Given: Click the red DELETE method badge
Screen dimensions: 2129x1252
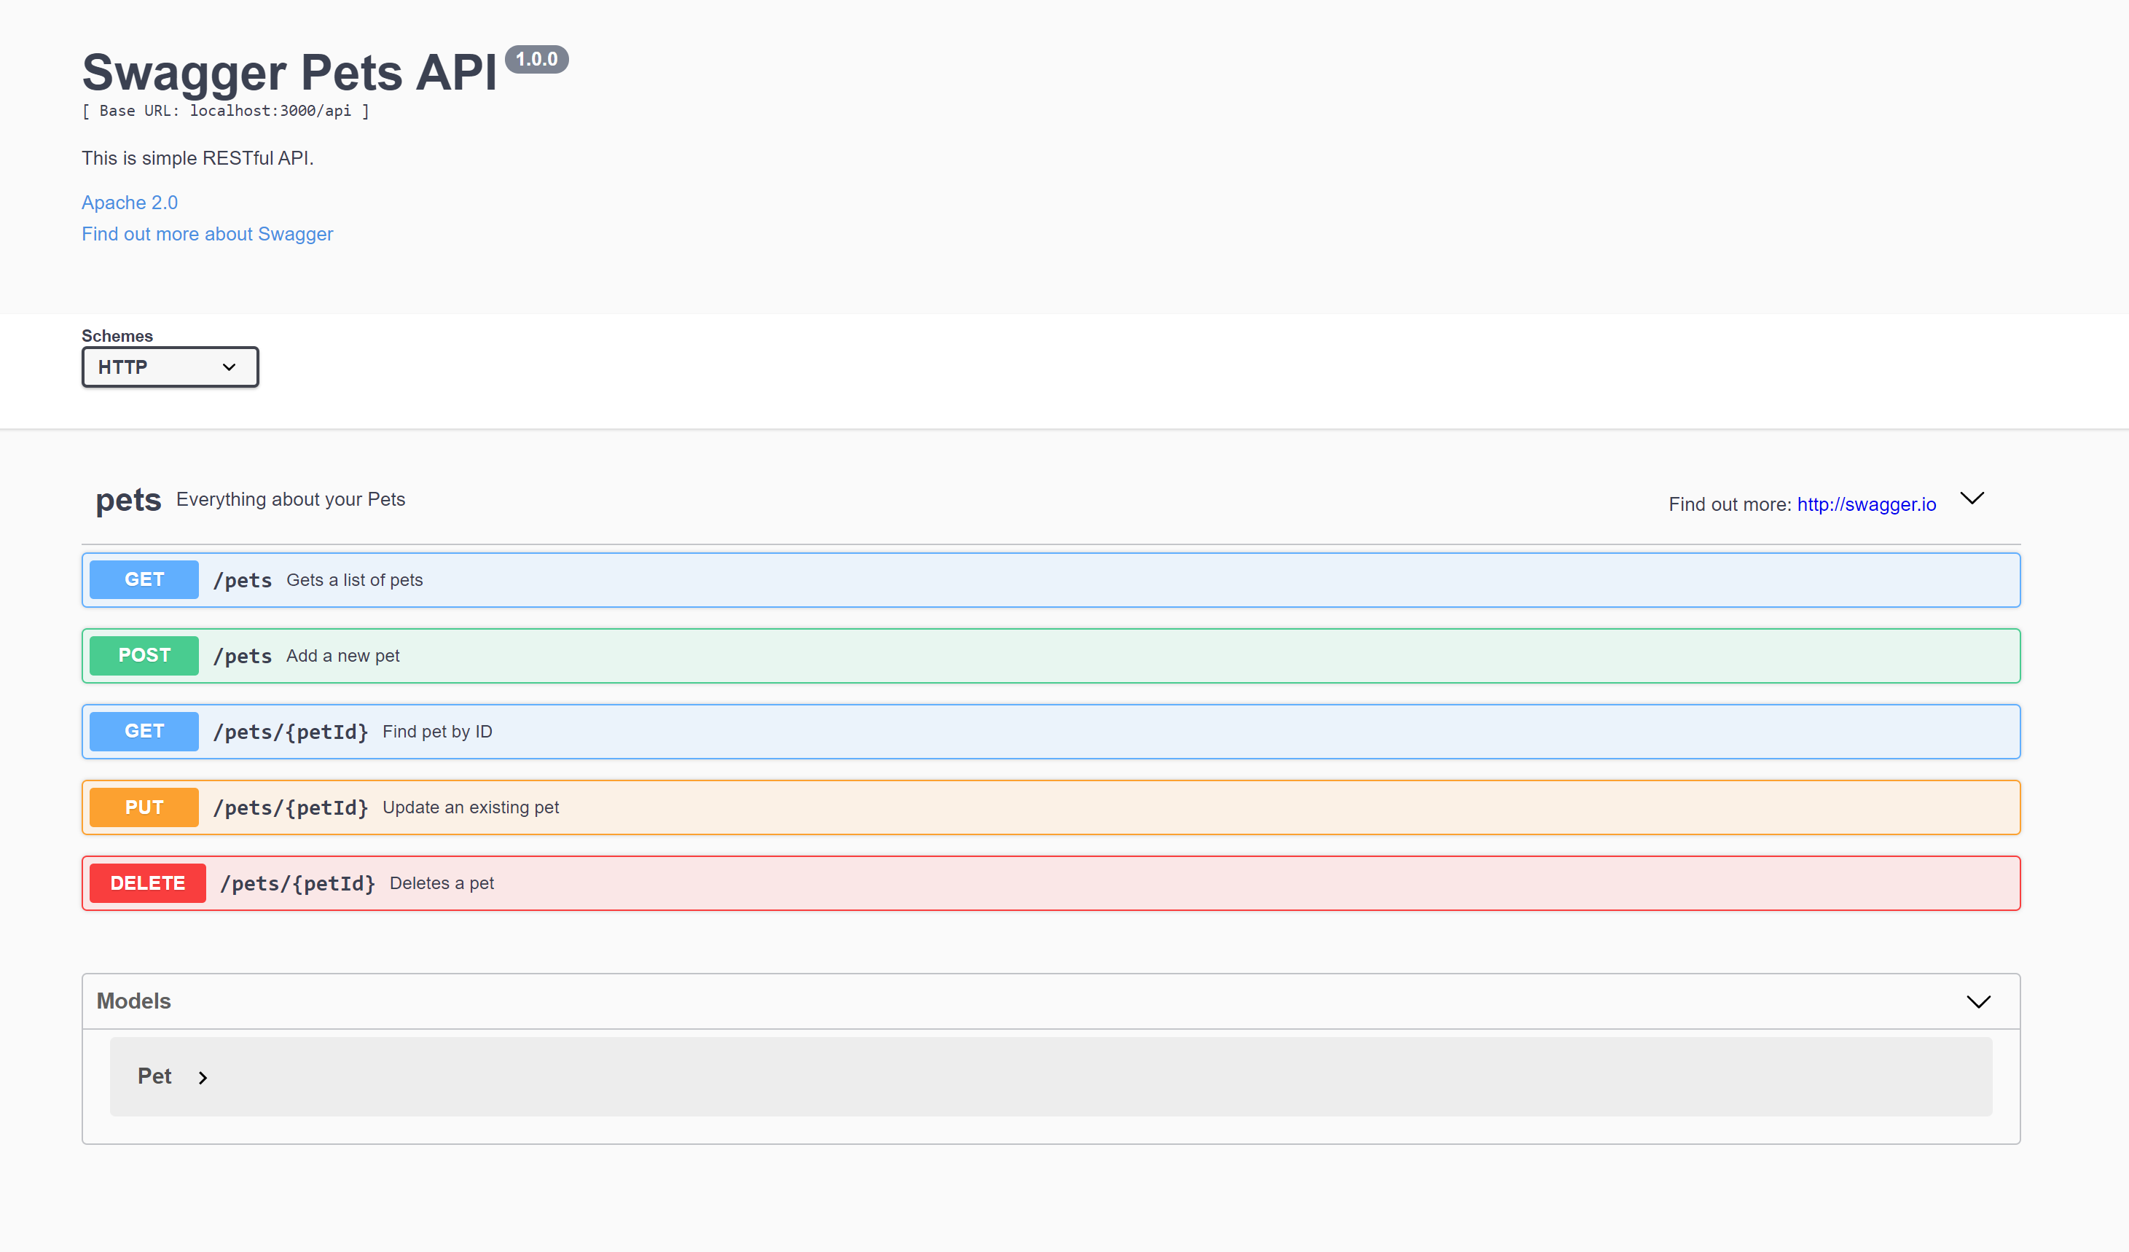Looking at the screenshot, I should click(x=147, y=883).
